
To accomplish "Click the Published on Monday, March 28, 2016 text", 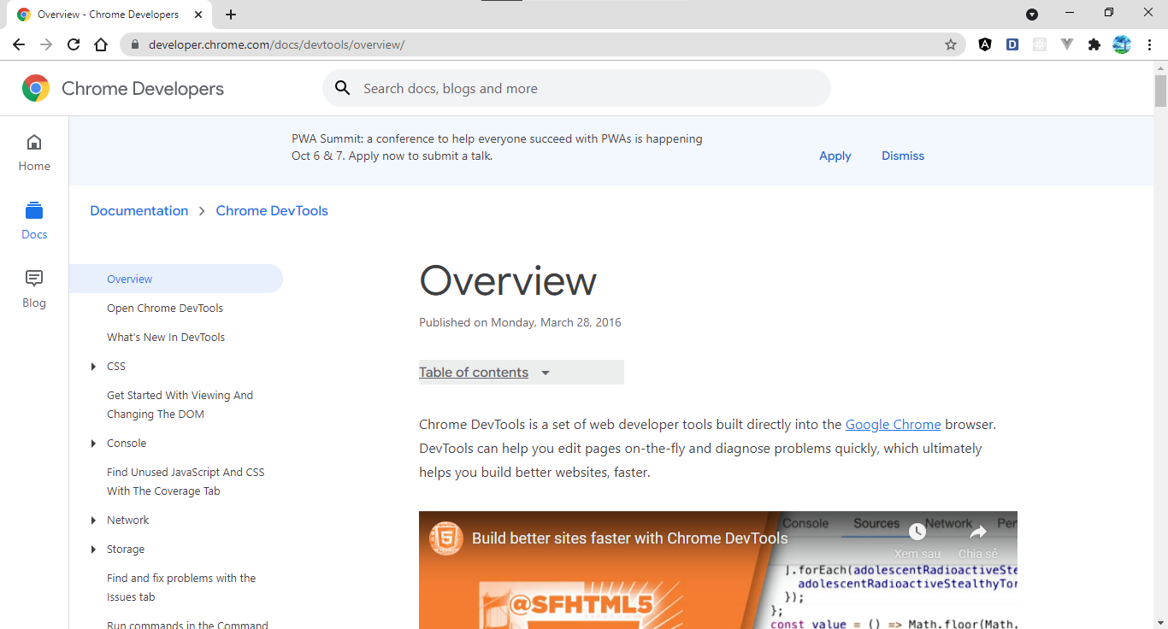I will [520, 323].
